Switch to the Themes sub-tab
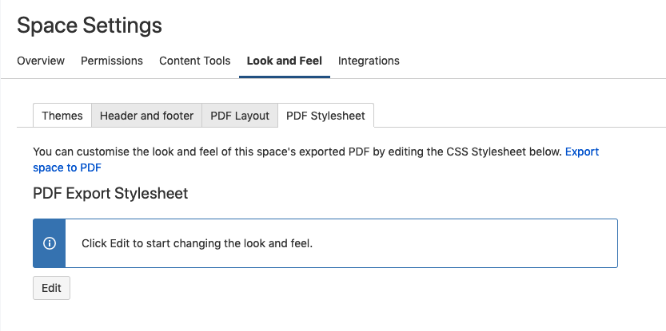 [x=62, y=116]
